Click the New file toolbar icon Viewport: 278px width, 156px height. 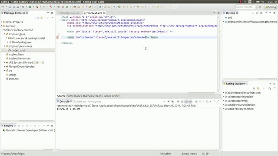(x=3, y=7)
